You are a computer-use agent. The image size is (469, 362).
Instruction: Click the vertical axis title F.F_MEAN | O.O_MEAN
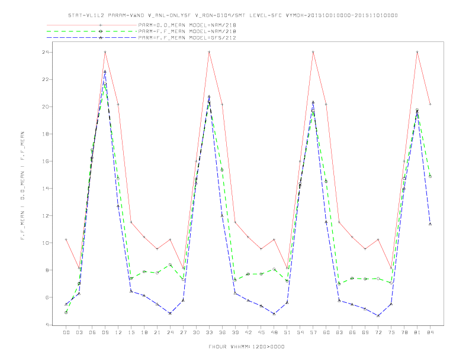23,186
